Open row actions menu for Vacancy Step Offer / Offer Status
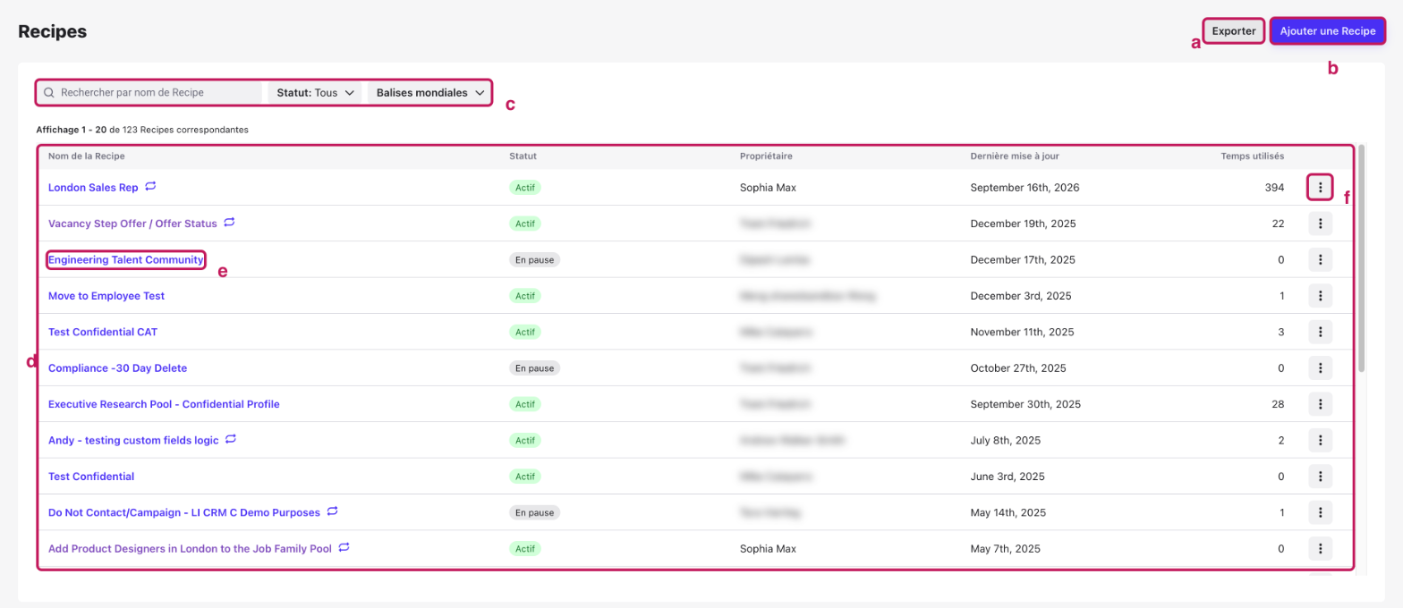This screenshot has width=1403, height=608. (x=1320, y=224)
